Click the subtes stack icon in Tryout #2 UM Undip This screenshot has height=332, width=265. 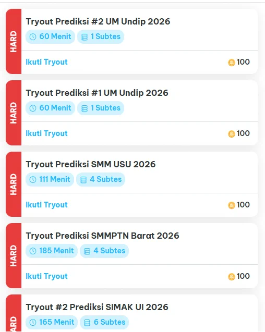(85, 37)
